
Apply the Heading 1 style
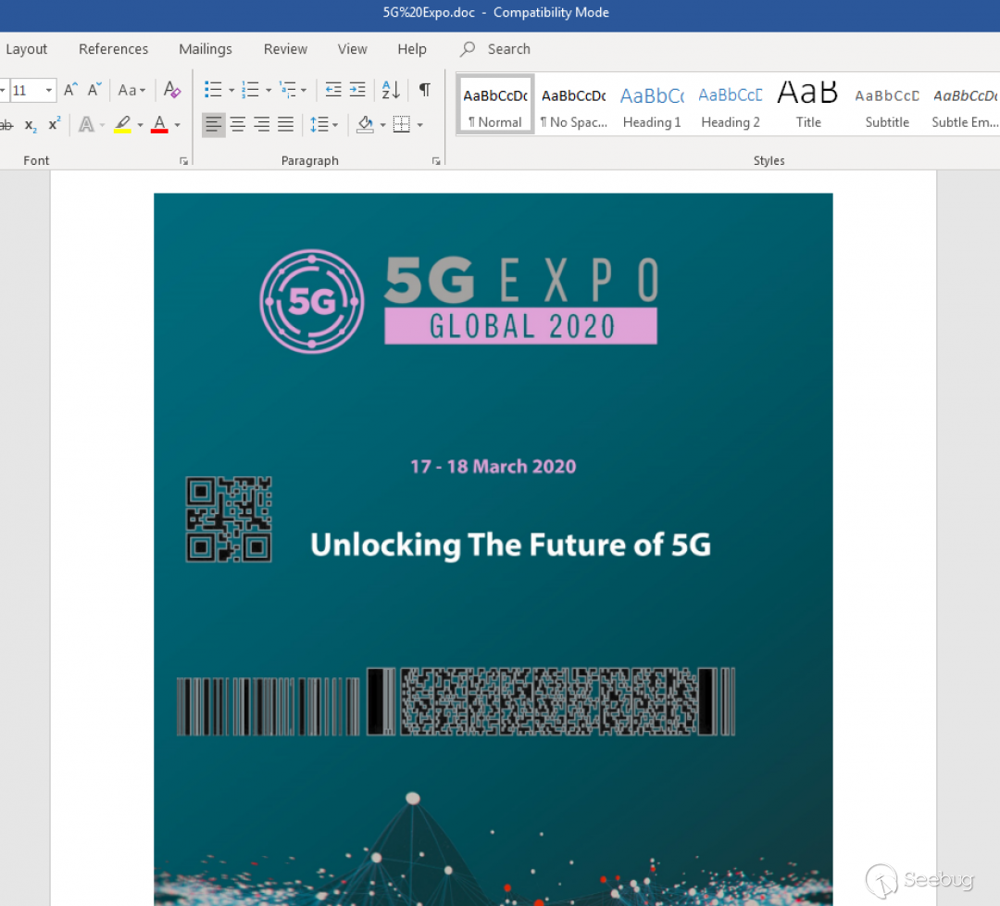tap(652, 106)
